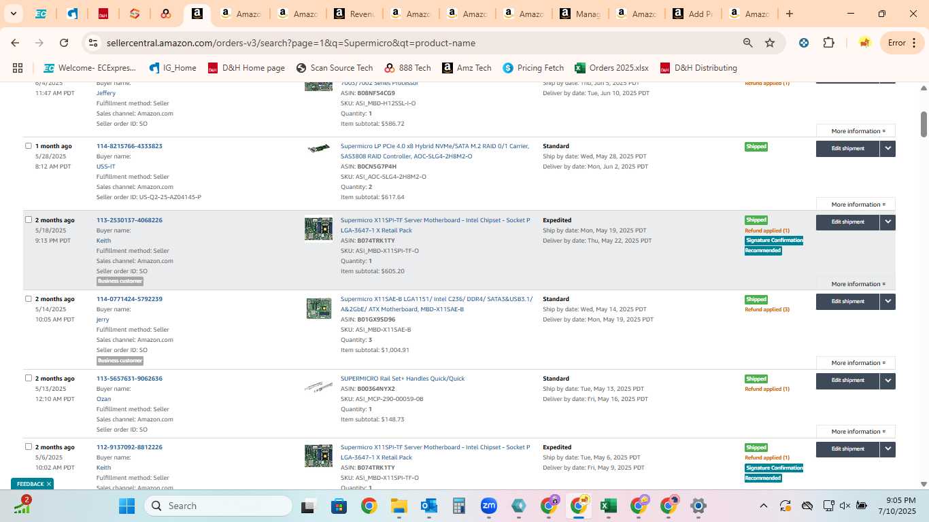Open Excel from taskbar
929x522 pixels.
(x=608, y=506)
